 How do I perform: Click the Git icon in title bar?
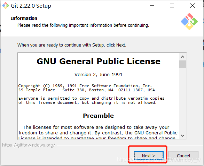pyautogui.click(x=6, y=6)
